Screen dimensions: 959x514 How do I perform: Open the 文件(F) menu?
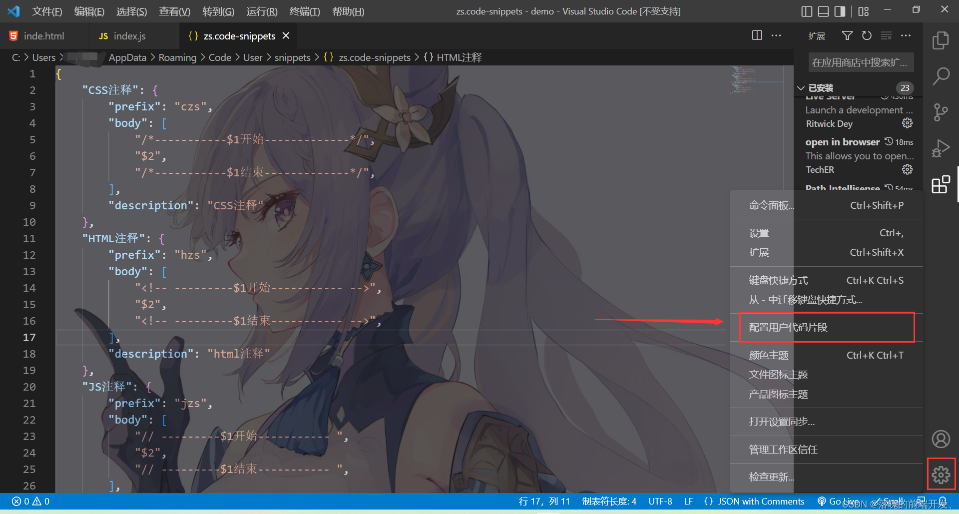coord(47,11)
